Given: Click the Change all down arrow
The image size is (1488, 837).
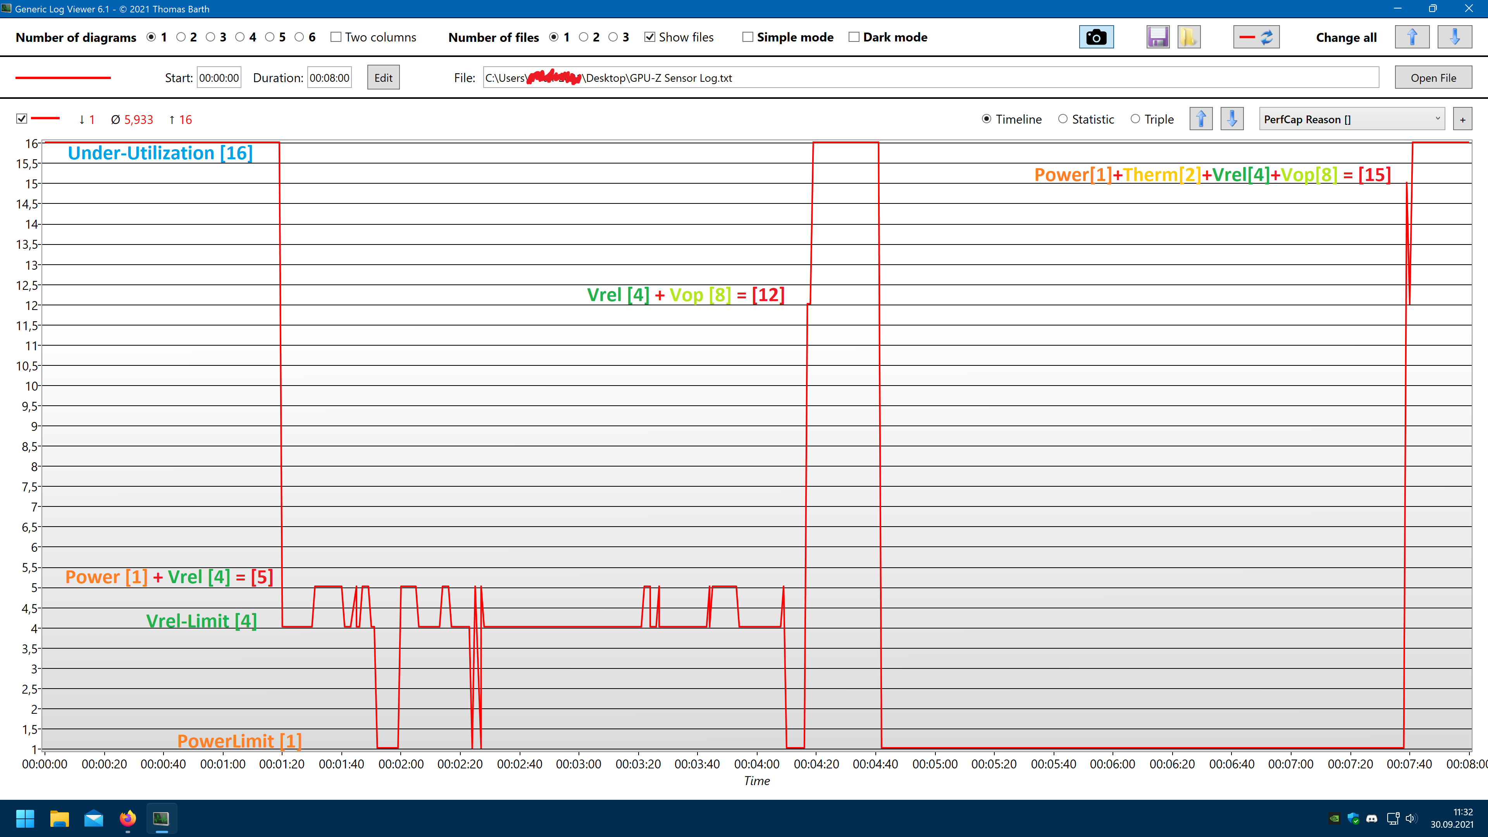Looking at the screenshot, I should pos(1455,38).
